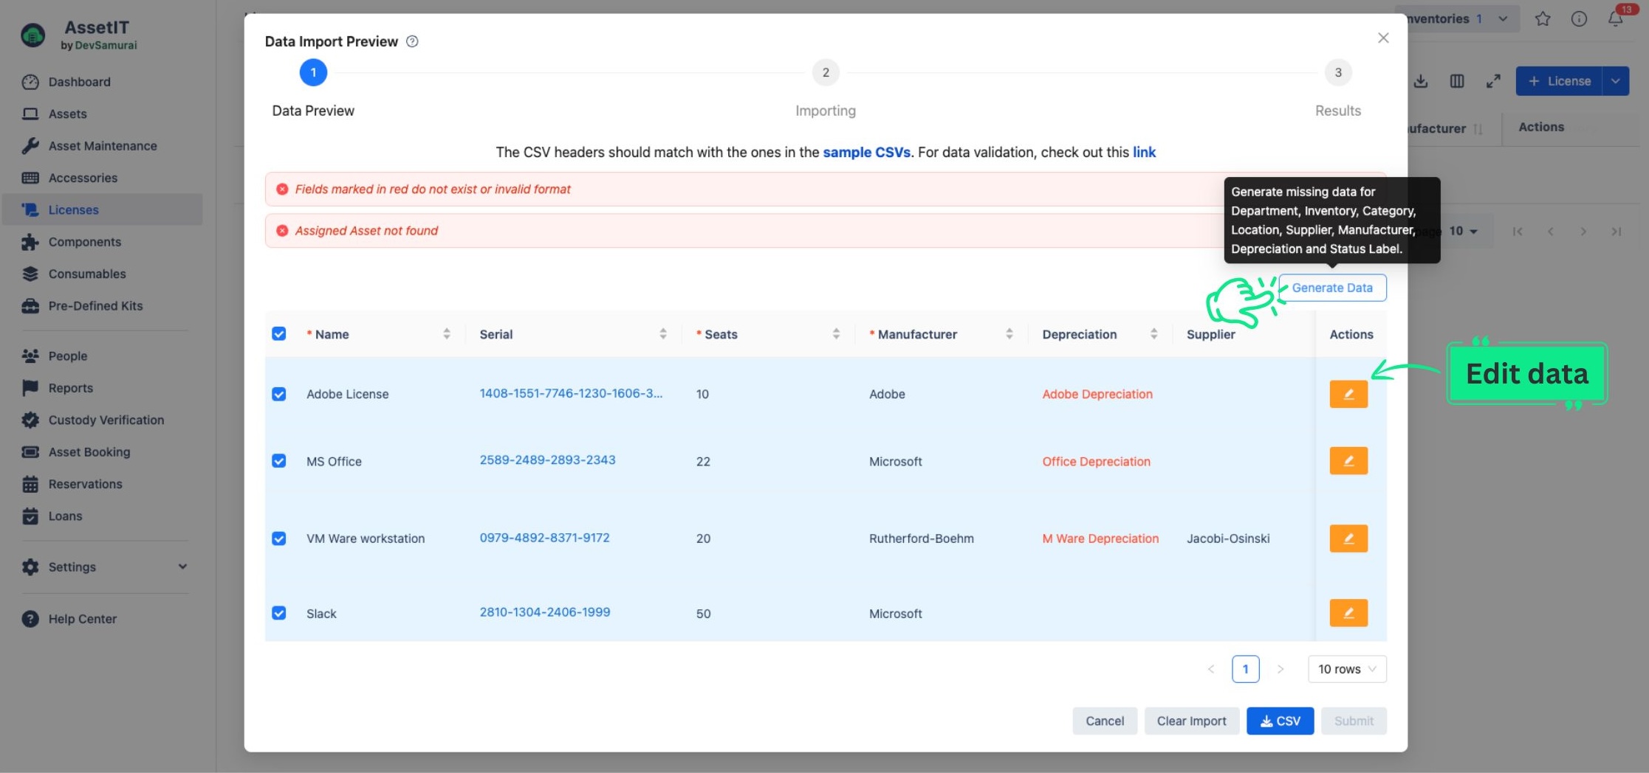Open the dropdown arrow next to License button
The height and width of the screenshot is (773, 1649).
click(x=1616, y=81)
